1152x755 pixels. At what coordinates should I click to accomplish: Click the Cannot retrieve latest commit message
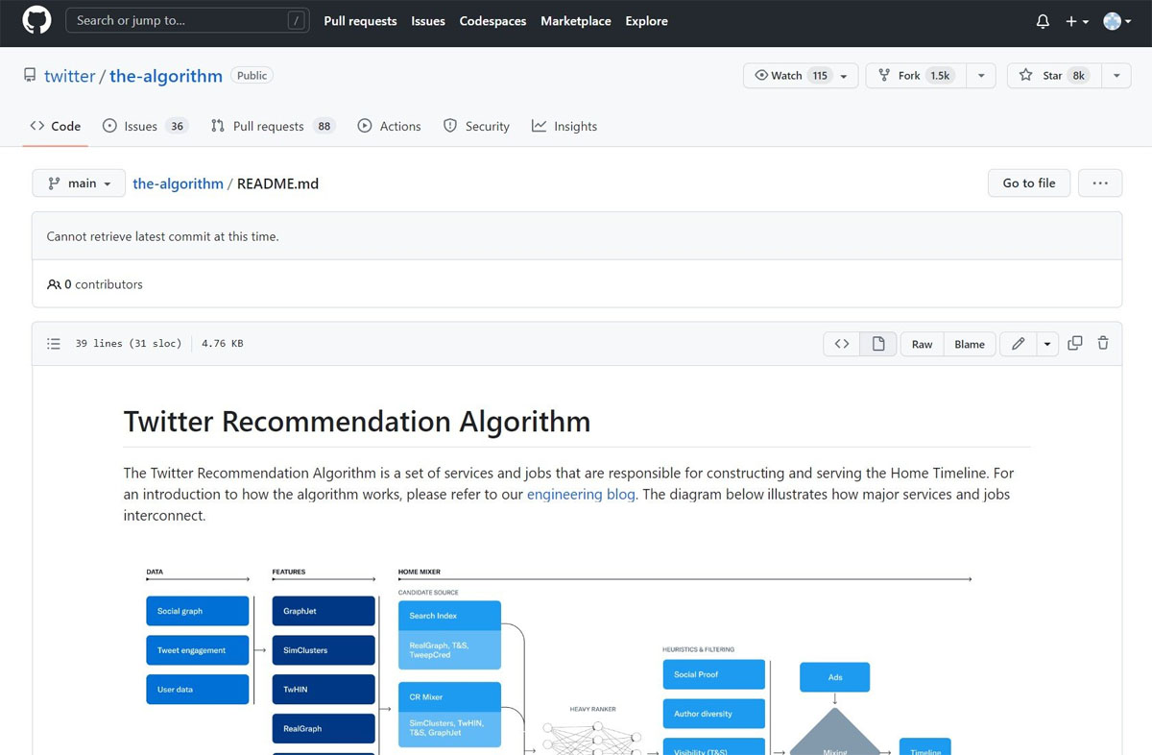click(x=162, y=236)
